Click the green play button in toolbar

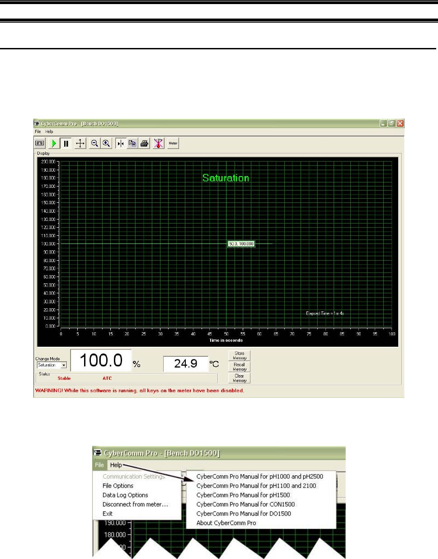[54, 143]
